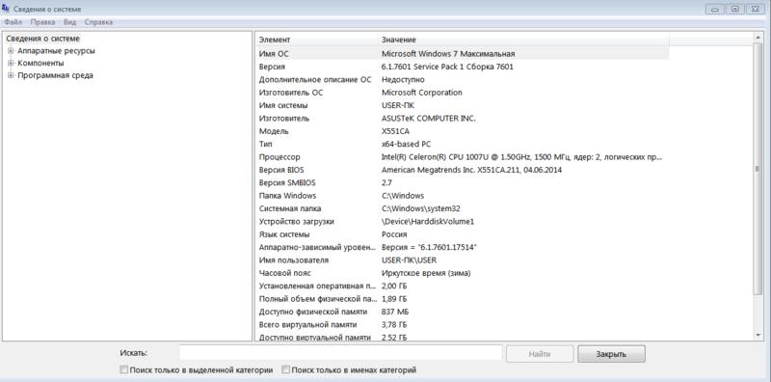Click the System Information app icon in the title bar
The width and height of the screenshot is (771, 382).
point(6,9)
